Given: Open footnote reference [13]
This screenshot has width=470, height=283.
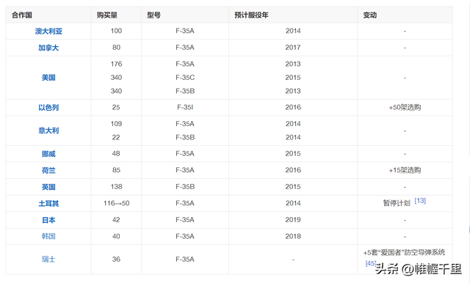Looking at the screenshot, I should pos(420,201).
